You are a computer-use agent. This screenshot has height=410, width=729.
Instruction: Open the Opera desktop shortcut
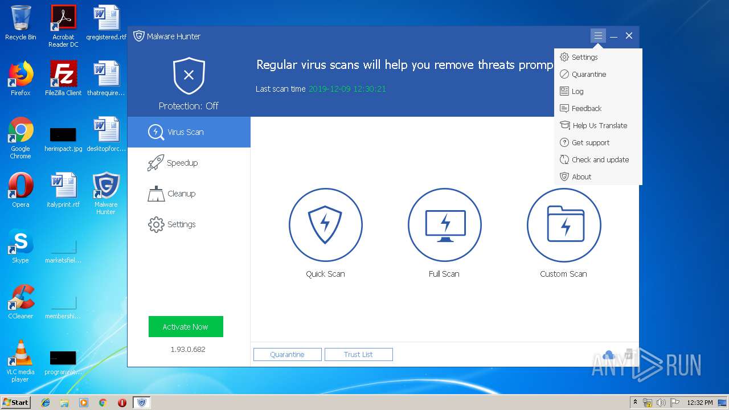tap(21, 190)
